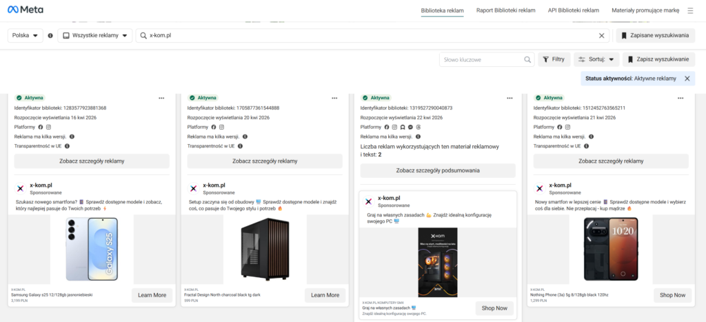Open three-dot menu for ad 1283577923881368
The image size is (706, 322).
click(x=161, y=98)
